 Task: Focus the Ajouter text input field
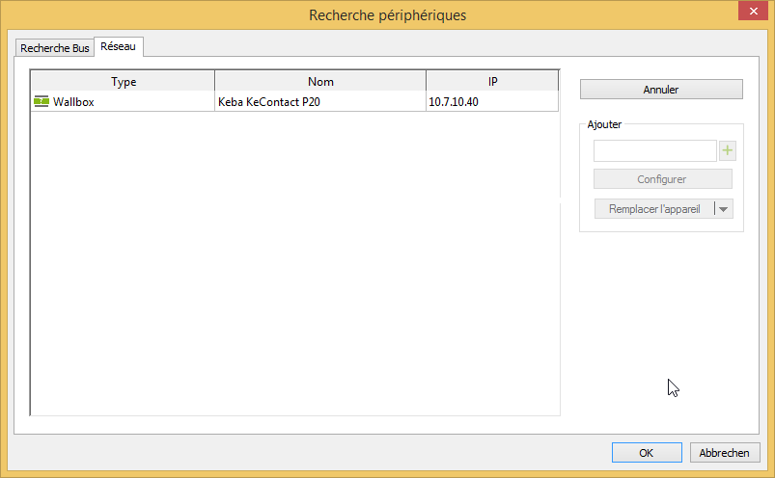coord(654,150)
